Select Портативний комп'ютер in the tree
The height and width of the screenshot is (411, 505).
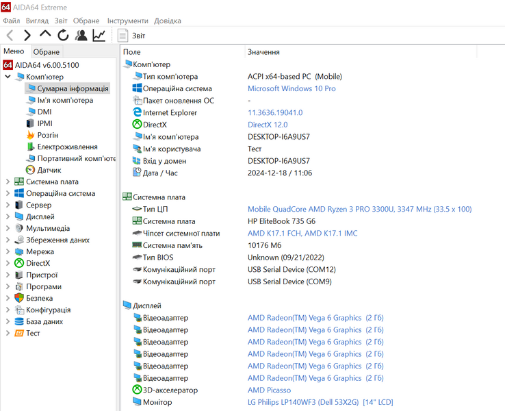point(77,158)
